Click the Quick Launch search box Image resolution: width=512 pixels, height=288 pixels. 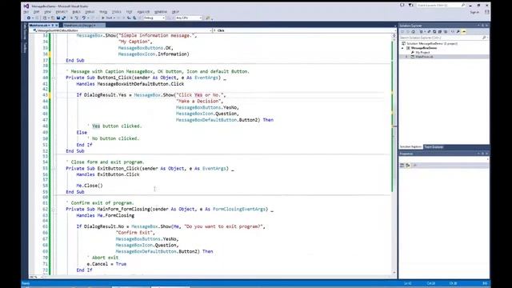(441, 6)
